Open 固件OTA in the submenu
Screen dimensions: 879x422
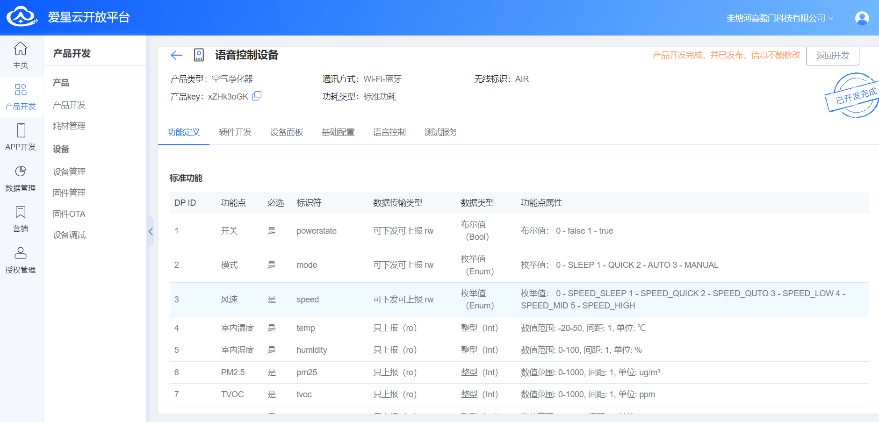coord(69,214)
